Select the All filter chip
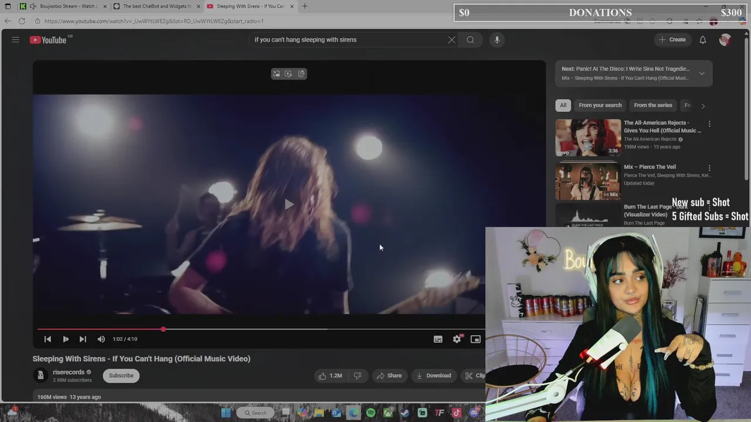751x422 pixels. point(563,105)
